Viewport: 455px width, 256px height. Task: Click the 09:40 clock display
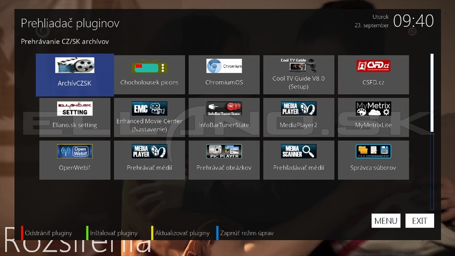pos(414,21)
